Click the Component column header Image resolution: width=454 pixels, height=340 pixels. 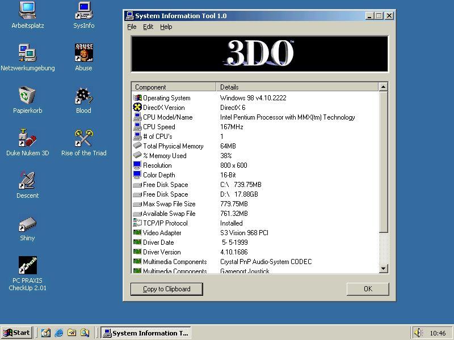174,87
